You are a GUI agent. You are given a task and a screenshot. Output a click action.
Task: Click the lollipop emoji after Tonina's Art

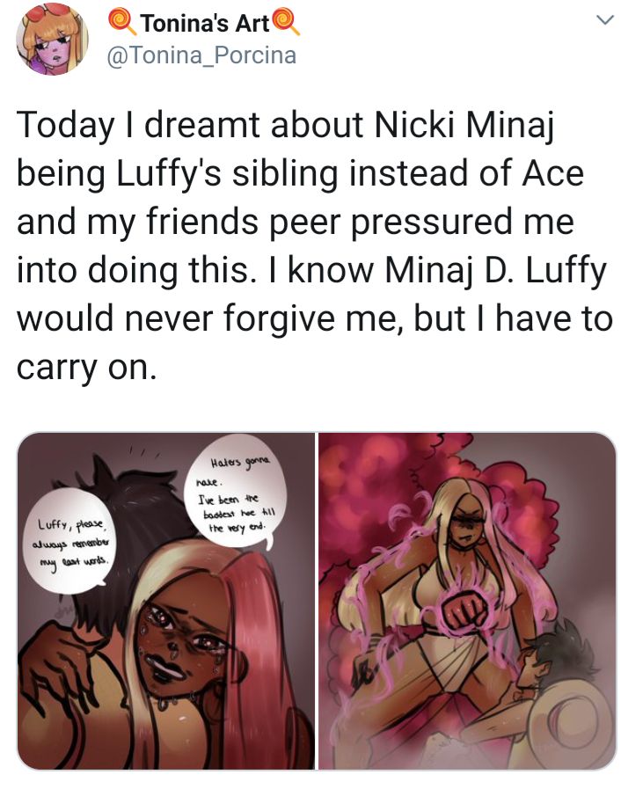[x=286, y=23]
